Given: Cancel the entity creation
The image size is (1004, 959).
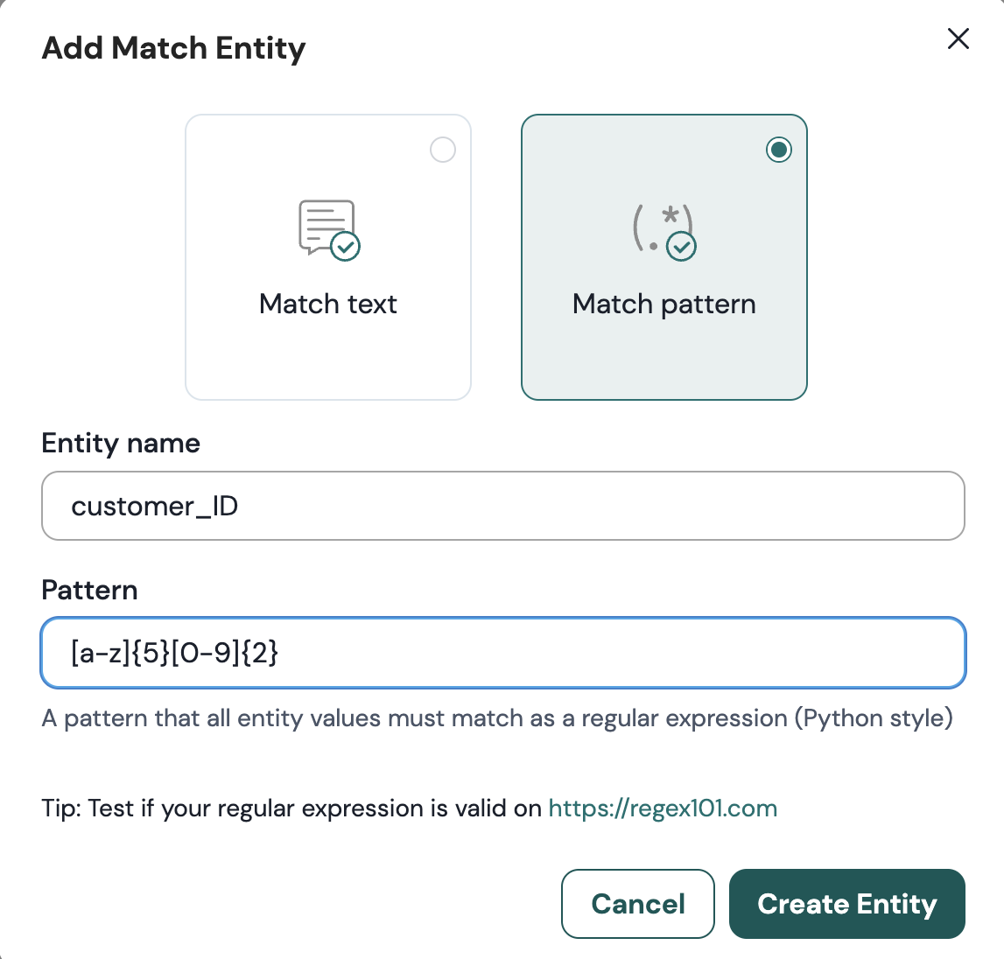Looking at the screenshot, I should (x=638, y=904).
